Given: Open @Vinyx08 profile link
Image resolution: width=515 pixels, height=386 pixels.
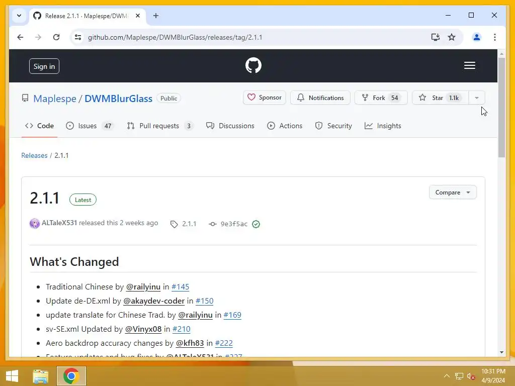Looking at the screenshot, I should 143,329.
